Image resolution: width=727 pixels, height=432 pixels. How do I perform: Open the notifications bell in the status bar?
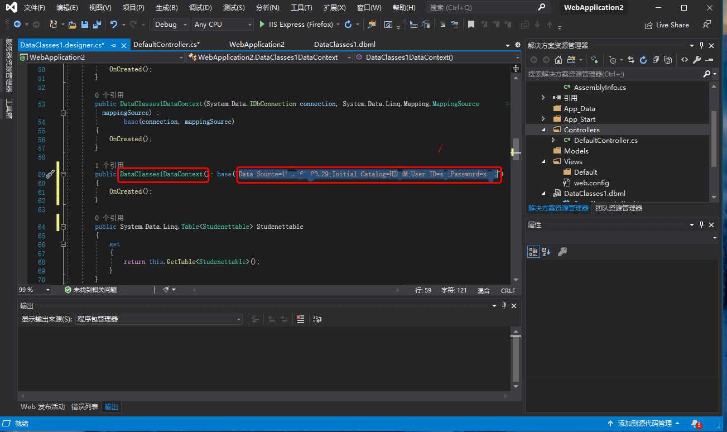tap(695, 424)
